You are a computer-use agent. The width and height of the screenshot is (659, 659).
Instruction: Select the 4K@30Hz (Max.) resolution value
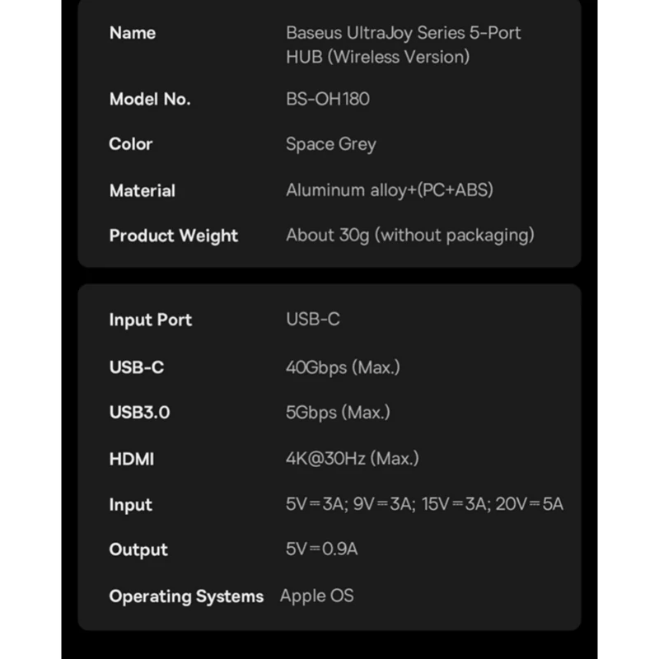[352, 459]
